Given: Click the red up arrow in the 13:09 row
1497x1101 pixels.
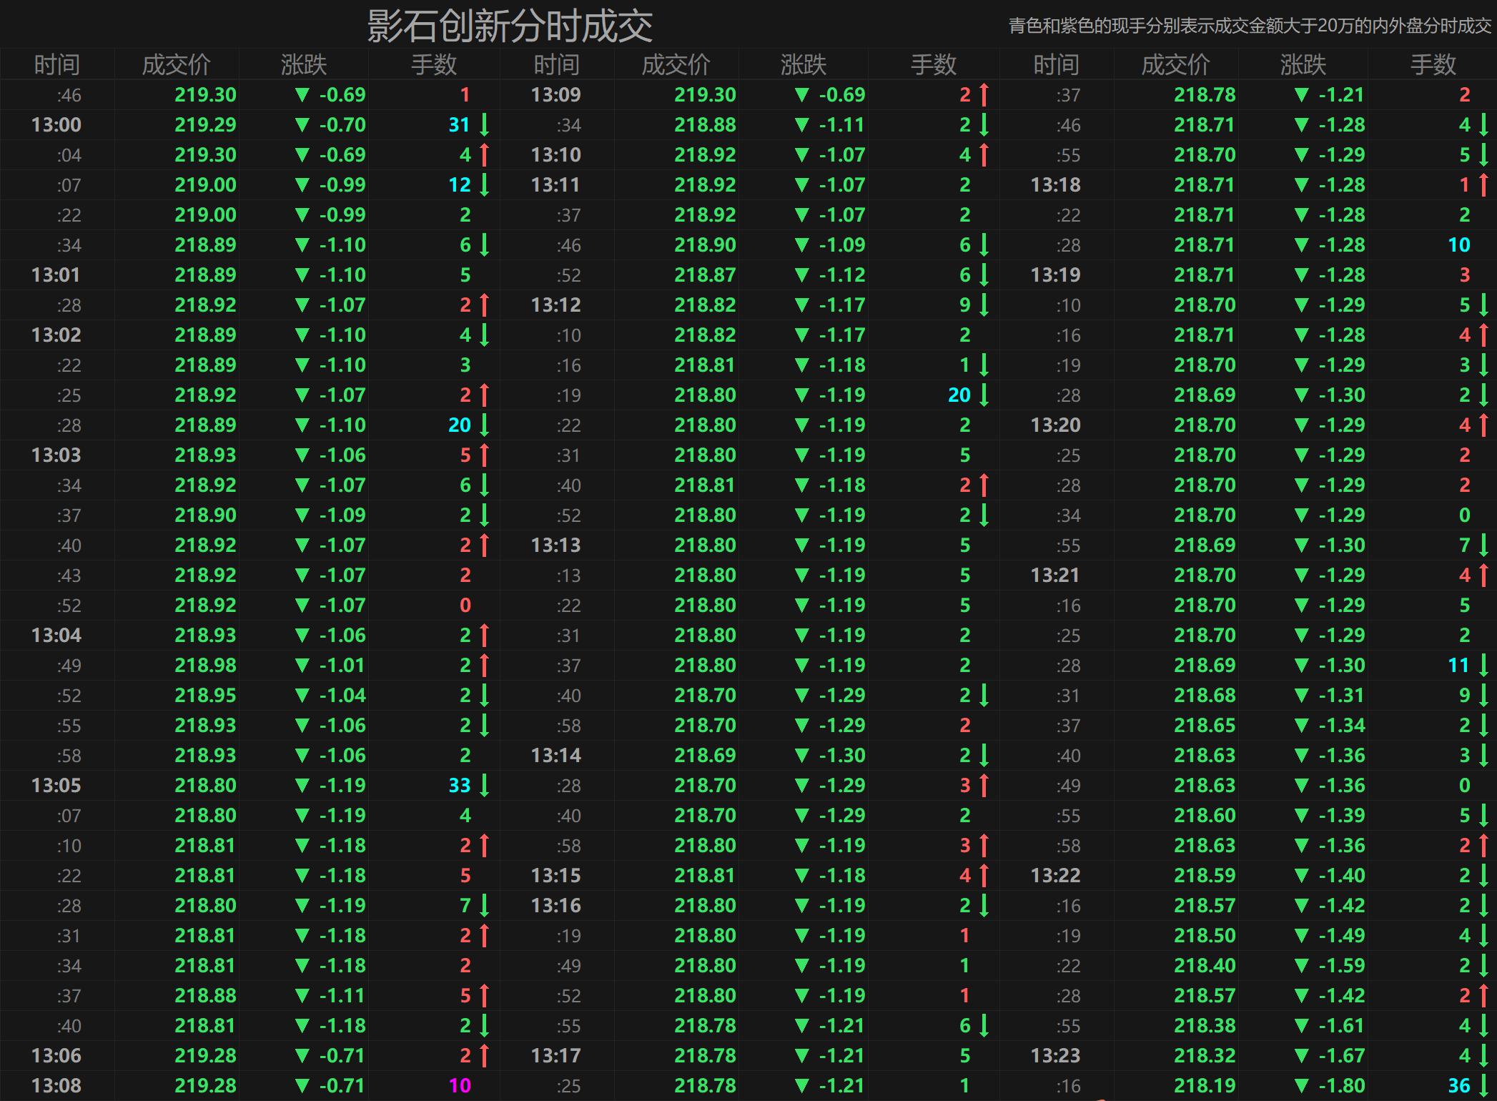Looking at the screenshot, I should (984, 94).
